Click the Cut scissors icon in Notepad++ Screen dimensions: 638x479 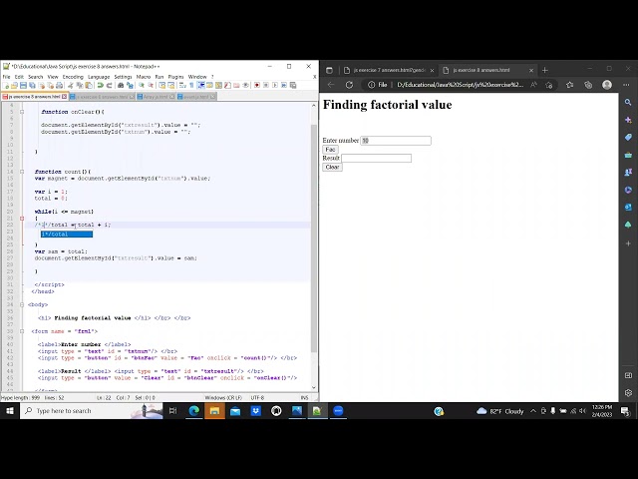71,85
